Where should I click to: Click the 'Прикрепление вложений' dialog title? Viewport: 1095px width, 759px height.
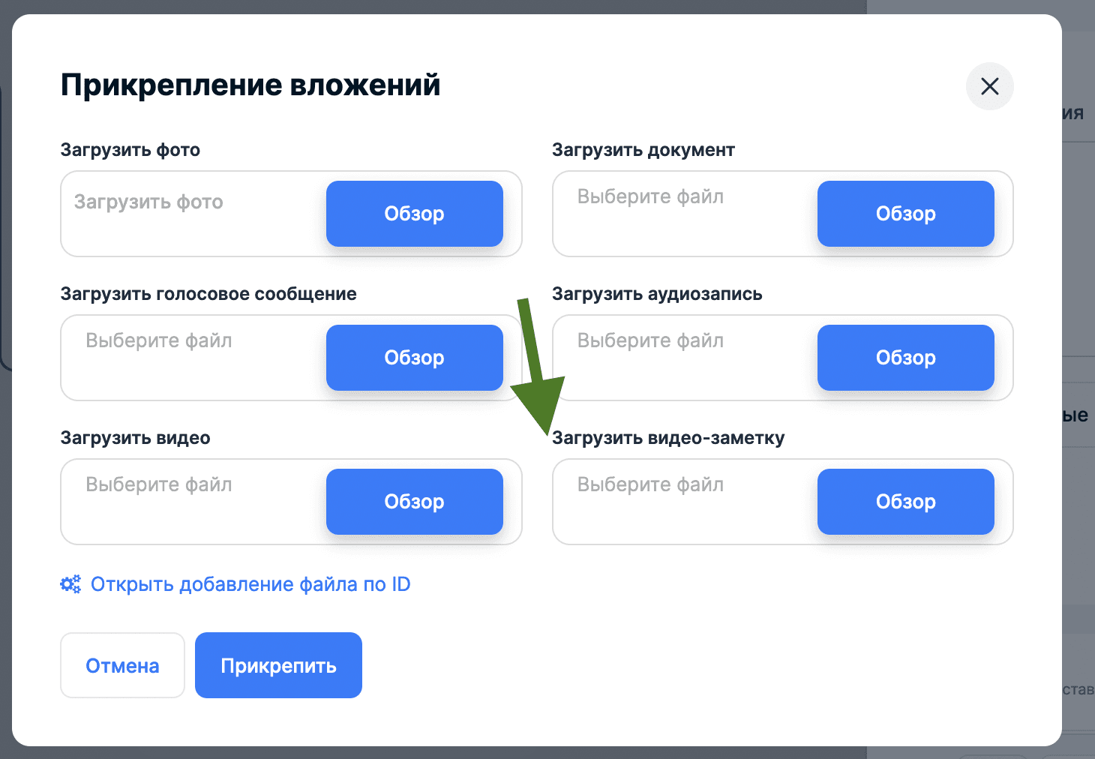click(250, 85)
